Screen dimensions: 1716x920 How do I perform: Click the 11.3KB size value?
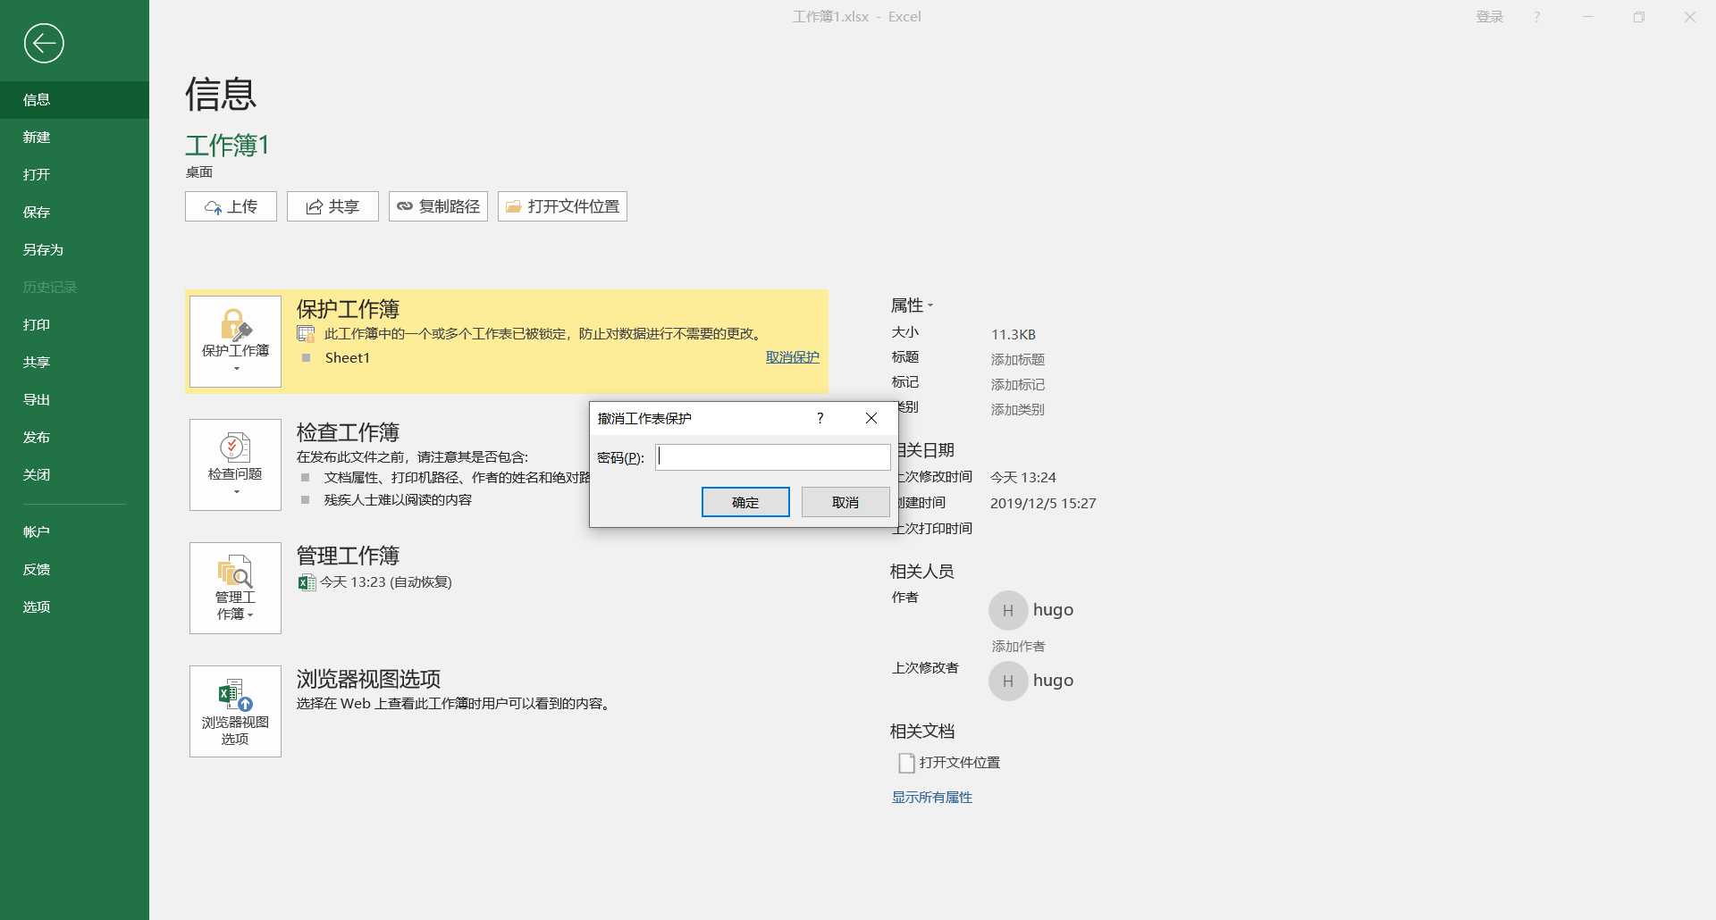point(1014,334)
